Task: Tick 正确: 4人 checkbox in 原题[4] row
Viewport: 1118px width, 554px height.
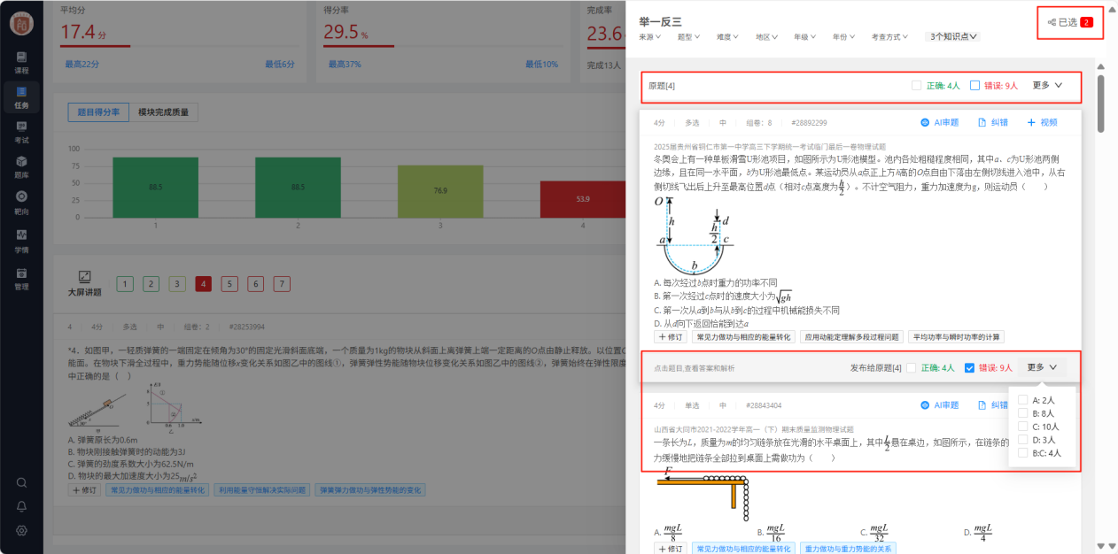Action: tap(917, 86)
